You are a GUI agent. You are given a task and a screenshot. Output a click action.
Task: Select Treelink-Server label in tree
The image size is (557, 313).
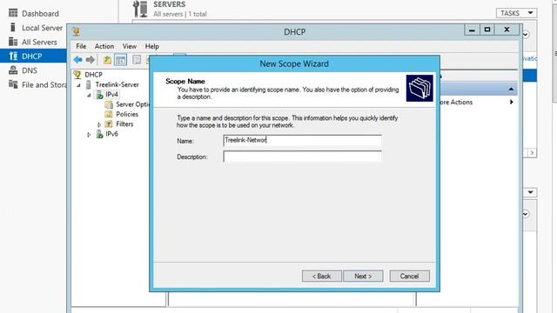point(117,84)
